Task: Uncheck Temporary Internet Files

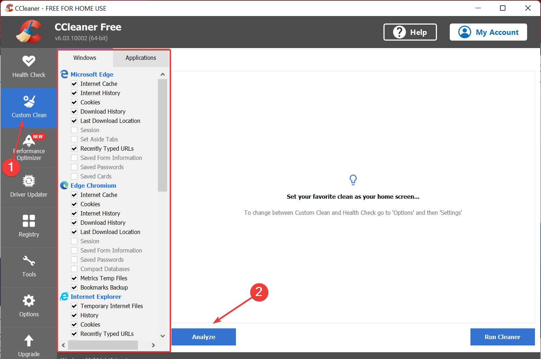Action: pos(74,306)
